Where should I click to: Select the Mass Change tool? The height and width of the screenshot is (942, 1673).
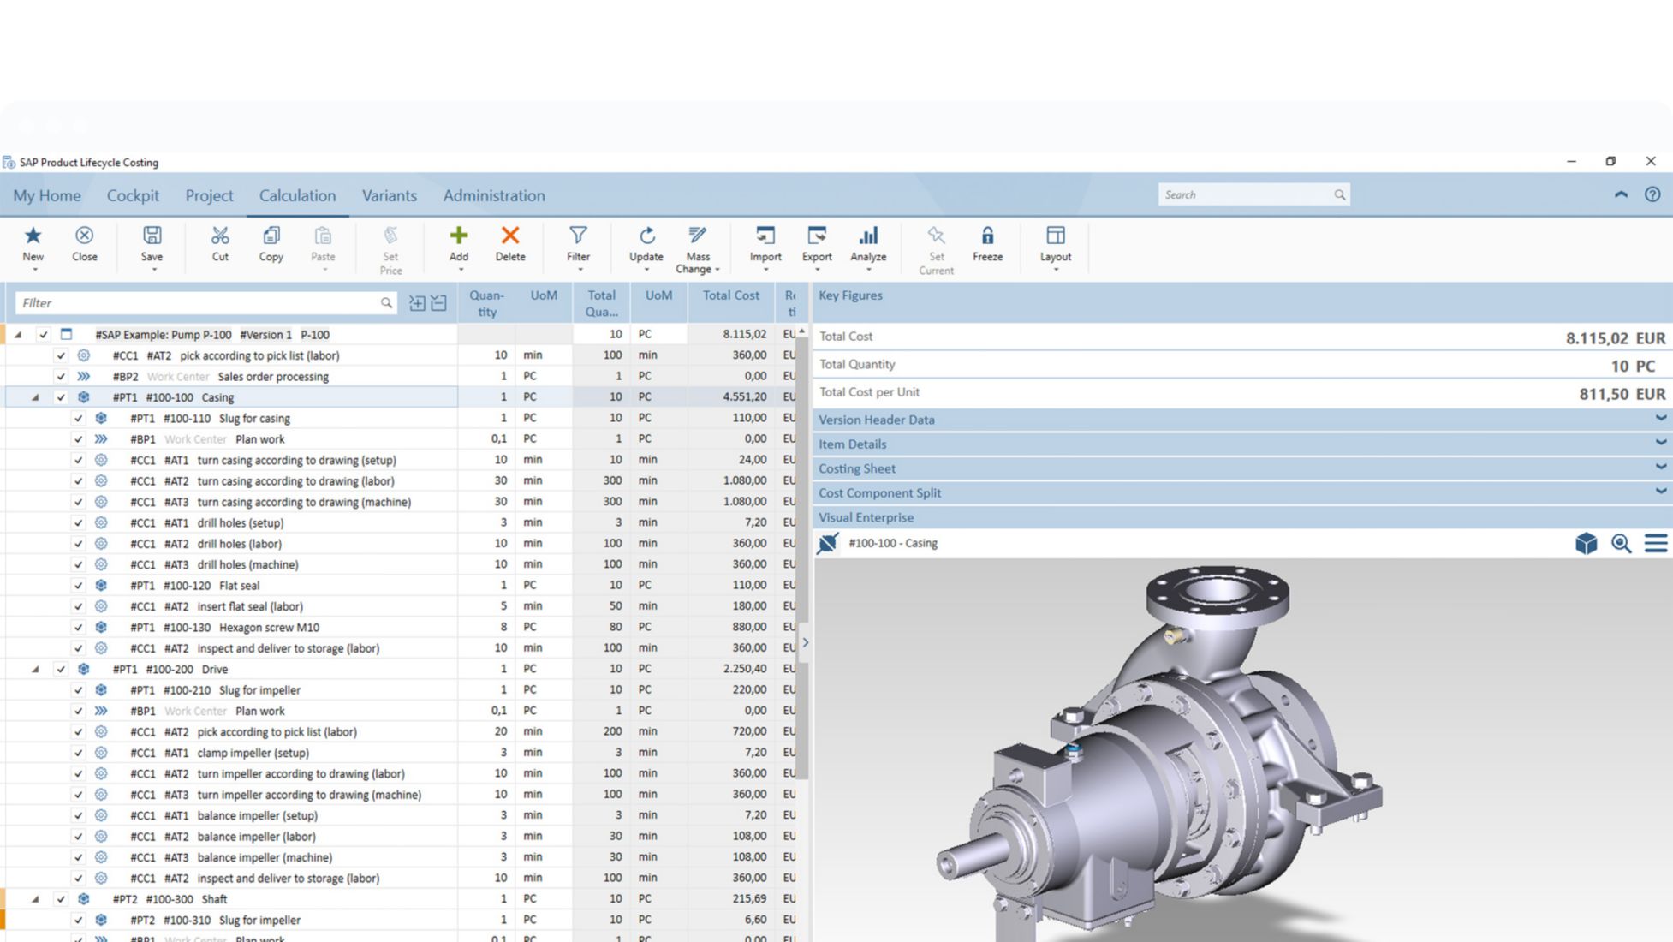pyautogui.click(x=697, y=248)
